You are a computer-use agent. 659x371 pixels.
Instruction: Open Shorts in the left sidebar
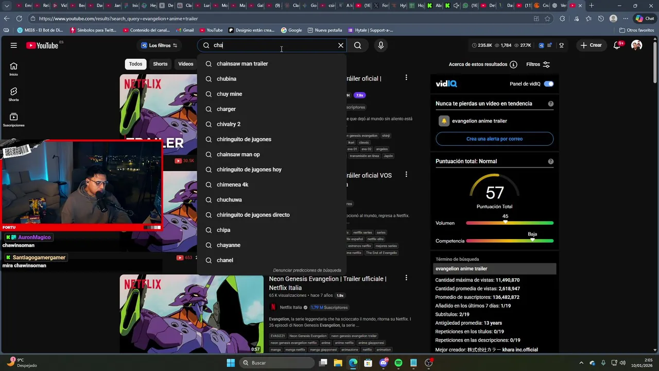click(13, 94)
